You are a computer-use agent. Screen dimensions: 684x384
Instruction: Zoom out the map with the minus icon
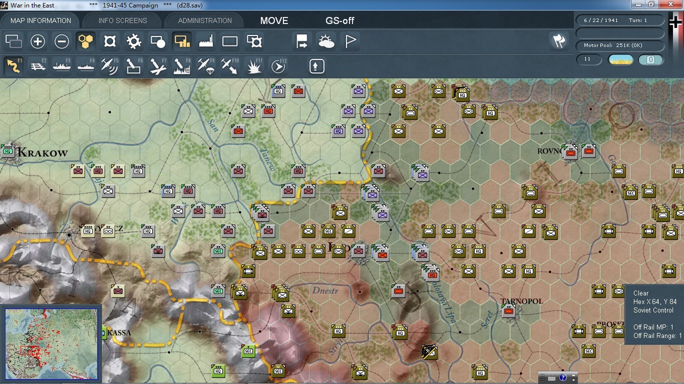coord(62,41)
